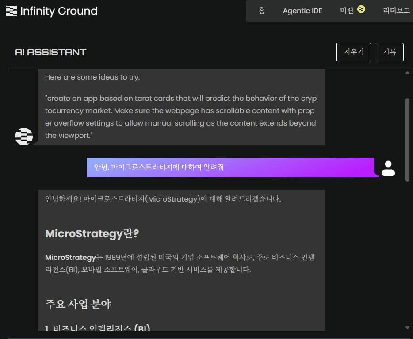
Task: Click the AI ASSISTANT panel title
Action: (51, 52)
